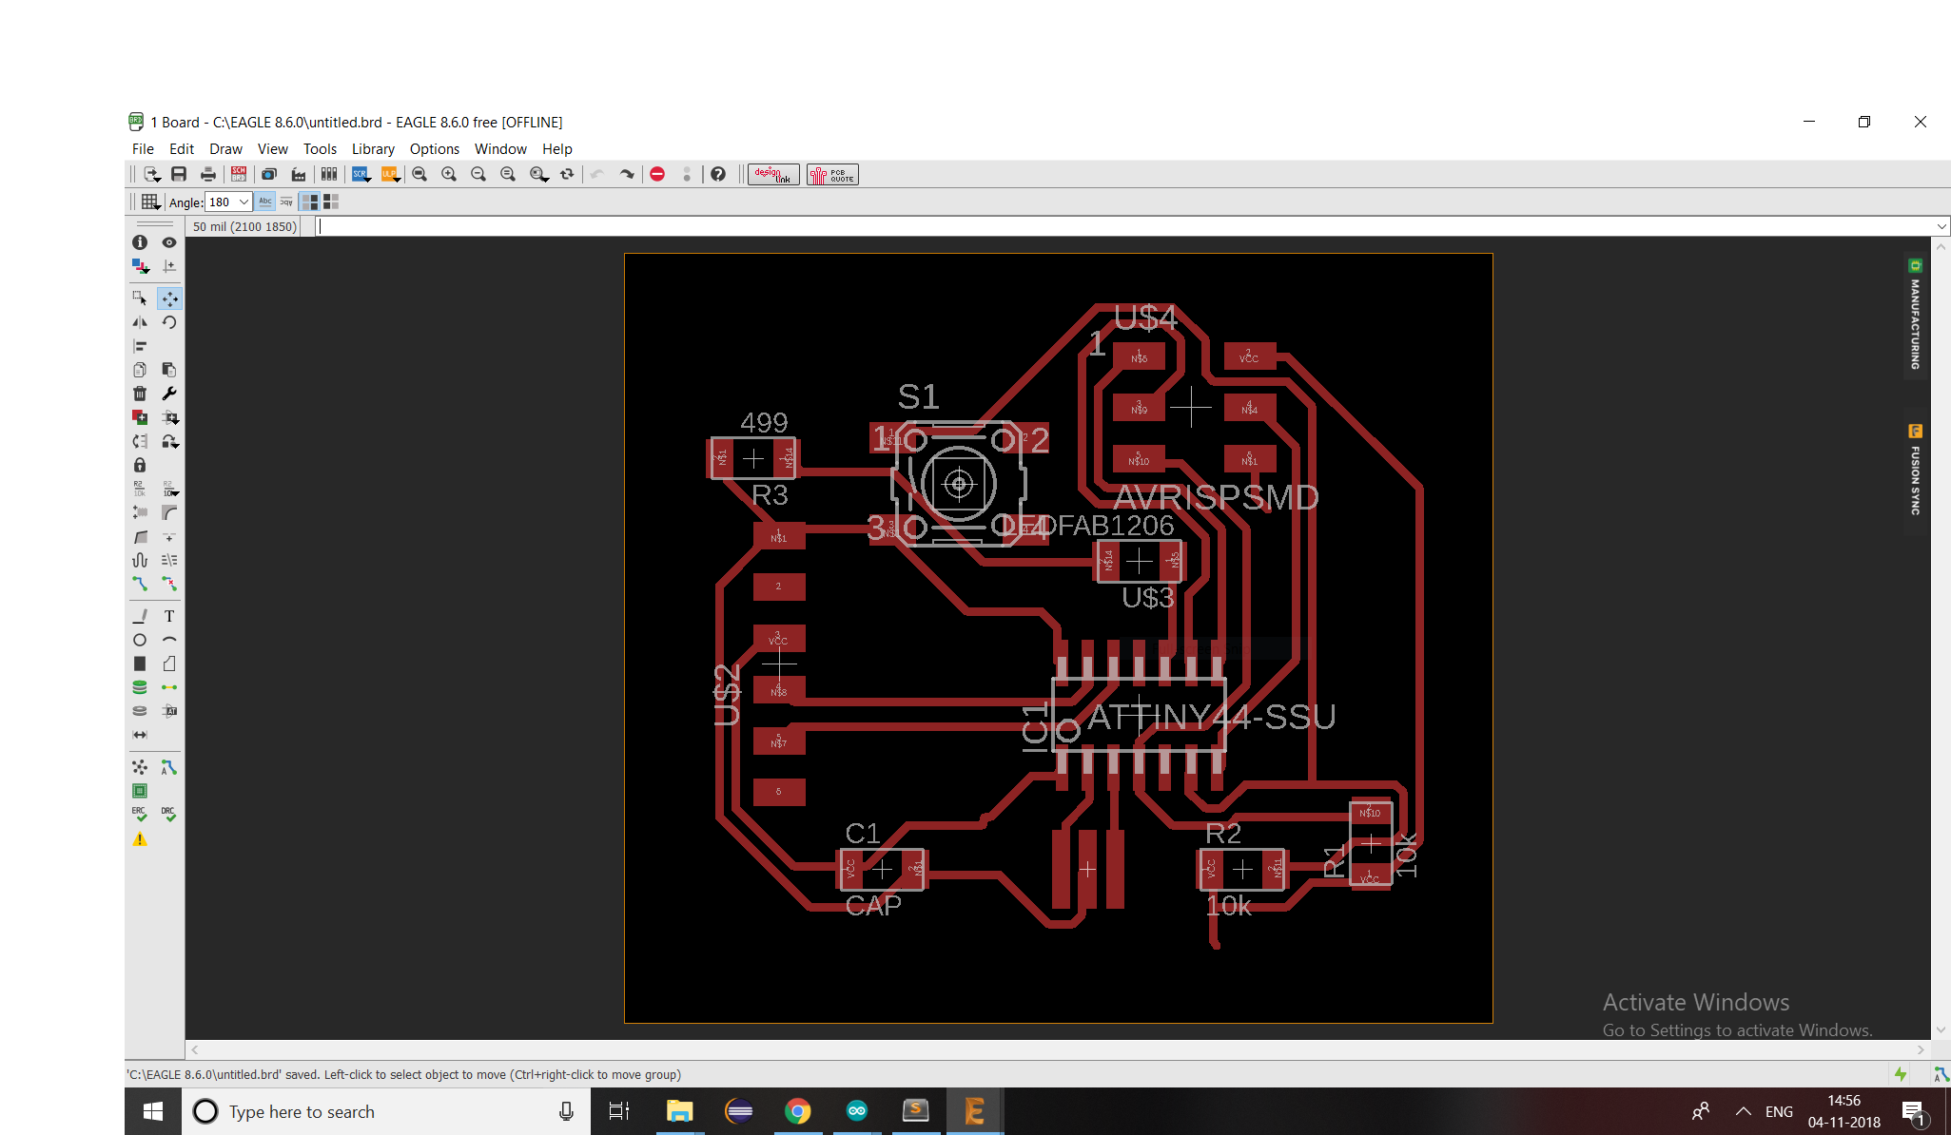Click the Save board icon
The height and width of the screenshot is (1135, 1951).
tap(179, 174)
